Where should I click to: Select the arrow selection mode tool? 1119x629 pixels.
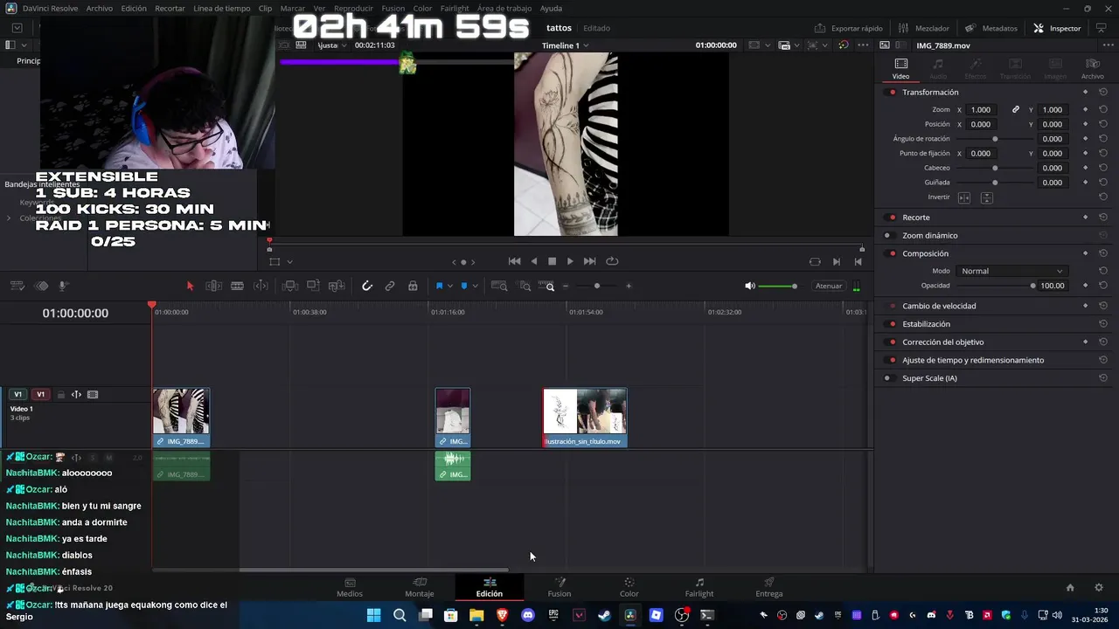[190, 286]
